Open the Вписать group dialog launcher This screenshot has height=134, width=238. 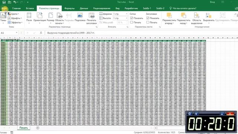(x=127, y=27)
